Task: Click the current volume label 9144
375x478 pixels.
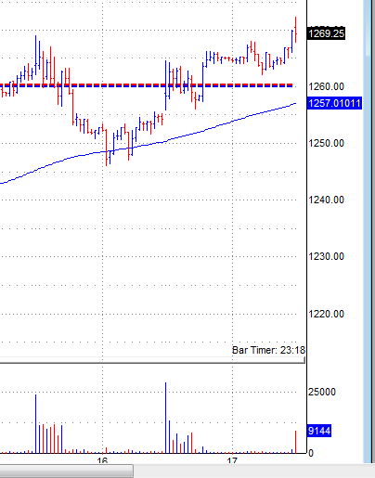Action: click(319, 431)
